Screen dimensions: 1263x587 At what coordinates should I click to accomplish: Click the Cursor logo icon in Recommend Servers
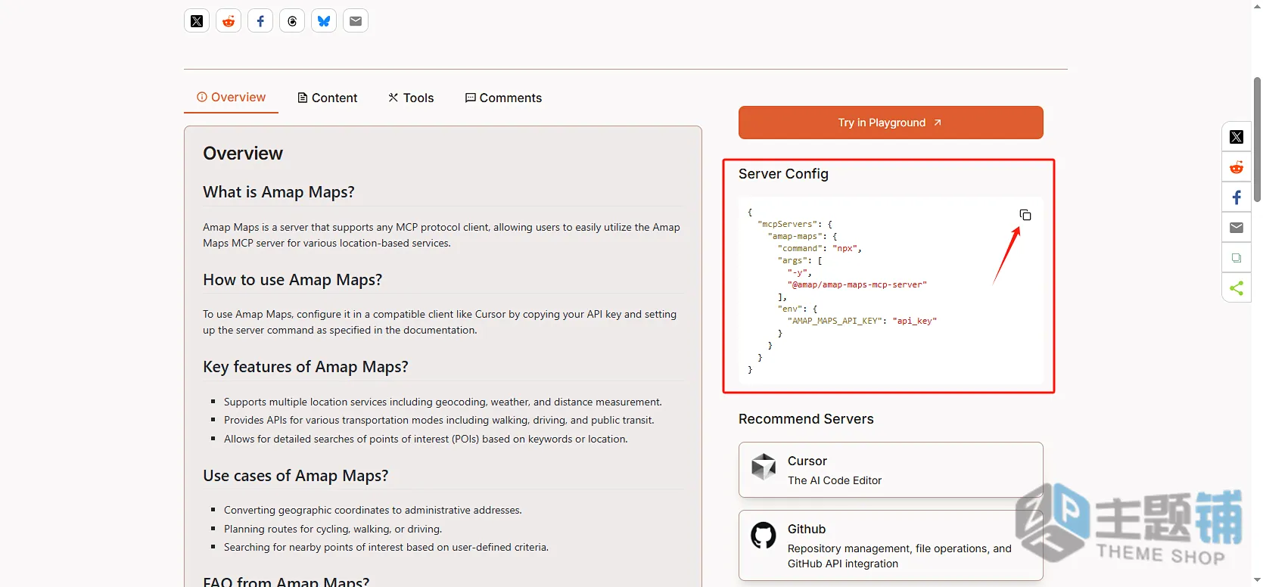pyautogui.click(x=764, y=467)
